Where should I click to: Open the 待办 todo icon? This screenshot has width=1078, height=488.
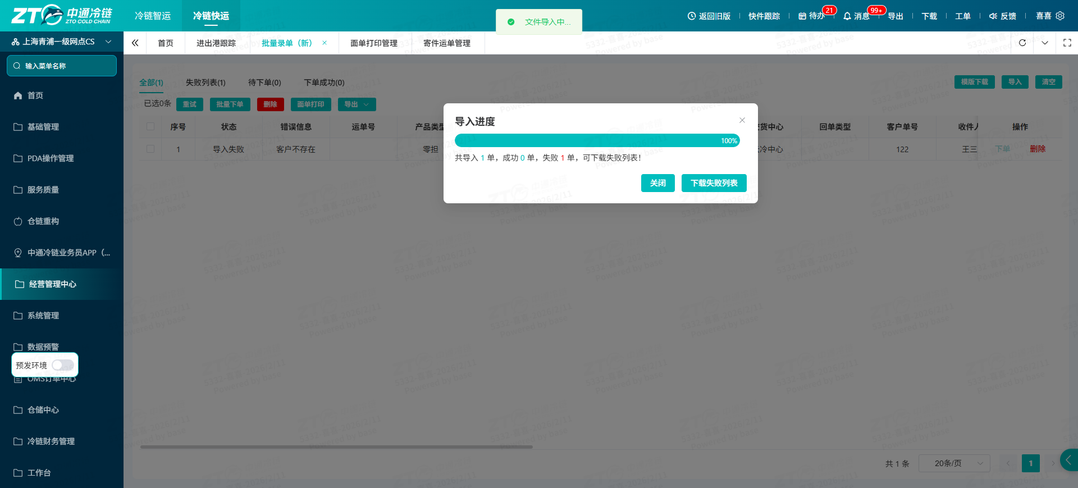pyautogui.click(x=802, y=16)
